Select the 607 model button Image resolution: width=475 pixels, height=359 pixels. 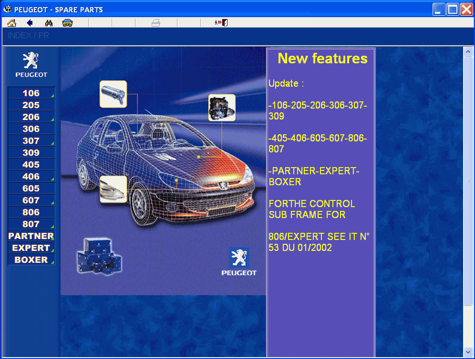[31, 200]
